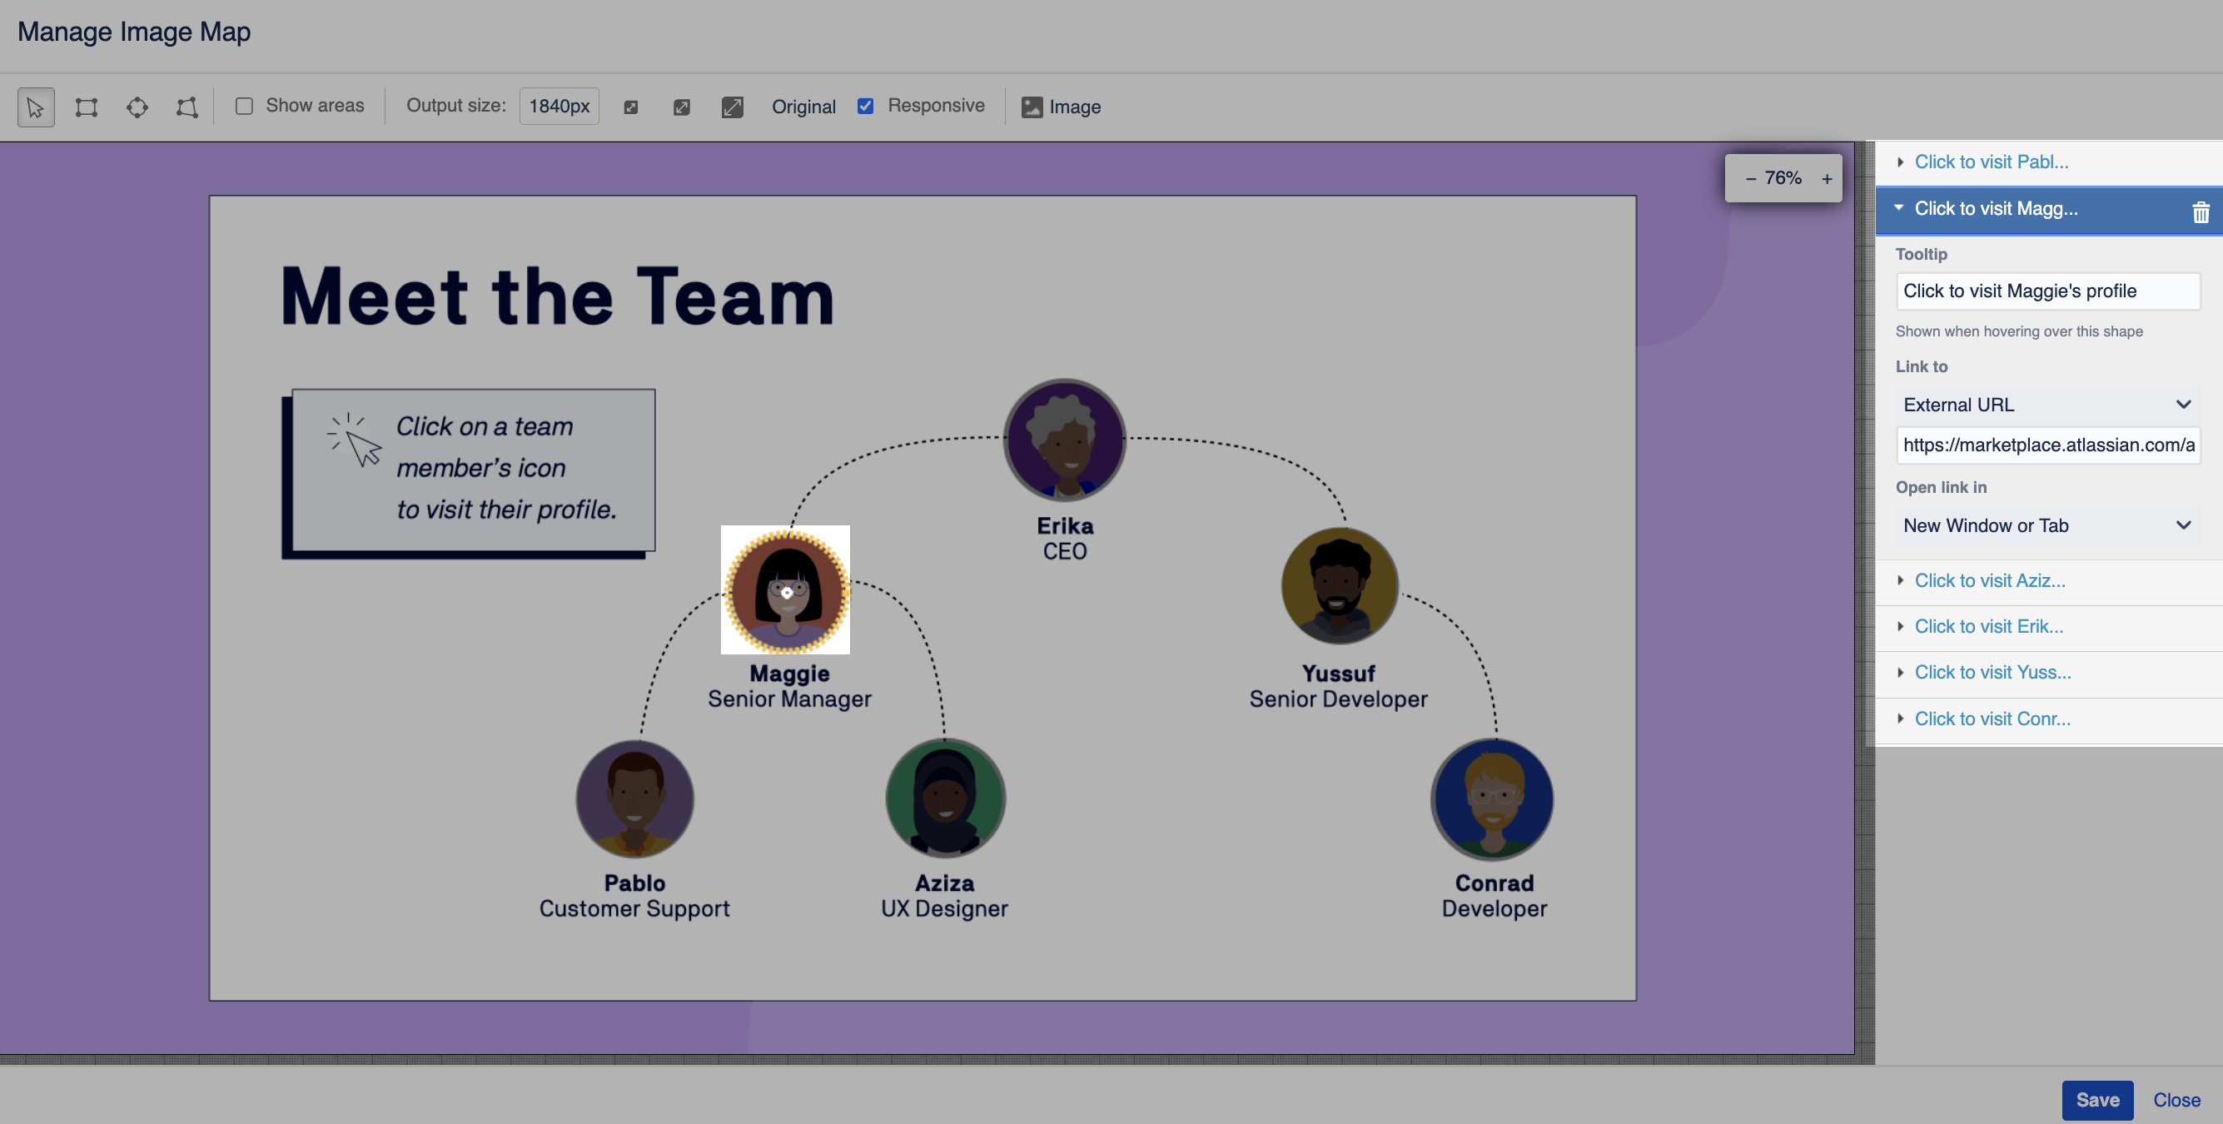Click the medium output size icon
2223x1124 pixels.
[x=682, y=107]
